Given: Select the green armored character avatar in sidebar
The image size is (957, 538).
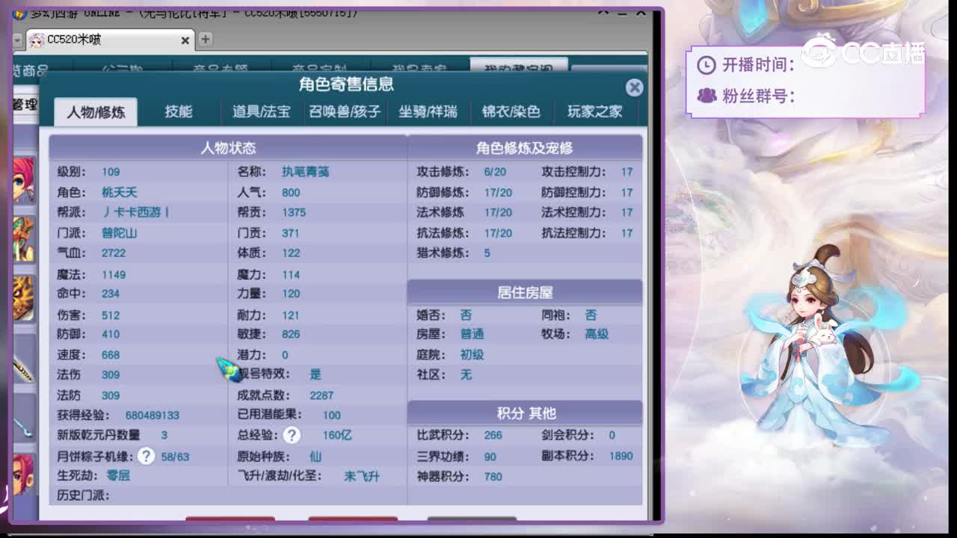Looking at the screenshot, I should (x=23, y=239).
